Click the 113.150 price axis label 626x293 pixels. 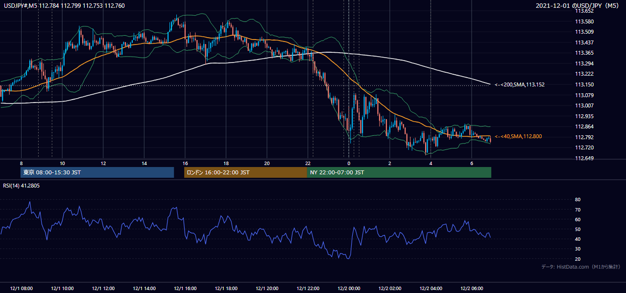(x=584, y=84)
